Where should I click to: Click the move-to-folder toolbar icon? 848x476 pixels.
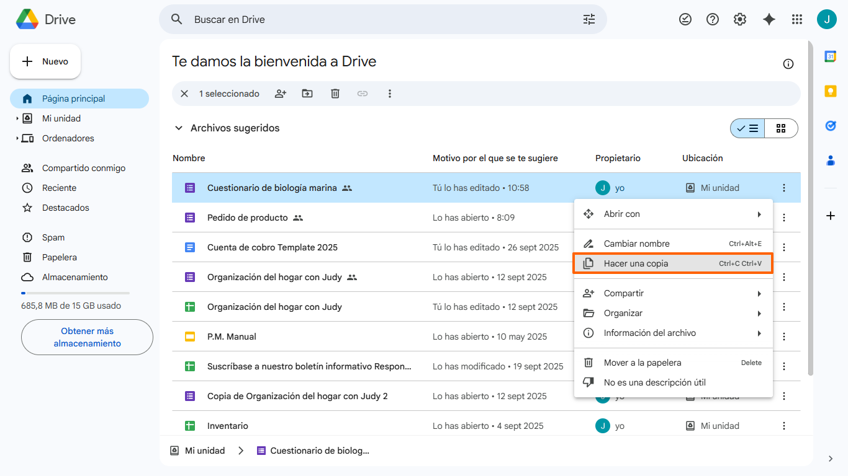307,94
